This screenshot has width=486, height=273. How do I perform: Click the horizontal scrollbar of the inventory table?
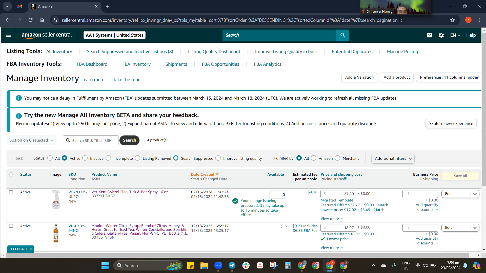(238, 255)
